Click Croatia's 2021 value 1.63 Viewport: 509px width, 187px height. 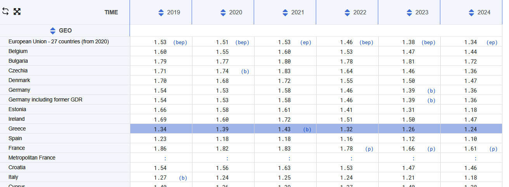284,168
